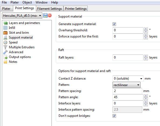Toggle Generate support material checkbox
Screen dimensions: 160x126
pyautogui.click(x=114, y=24)
